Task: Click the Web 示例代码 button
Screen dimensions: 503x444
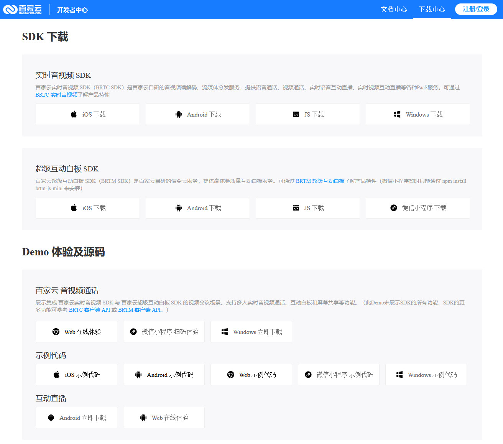Action: pos(251,375)
